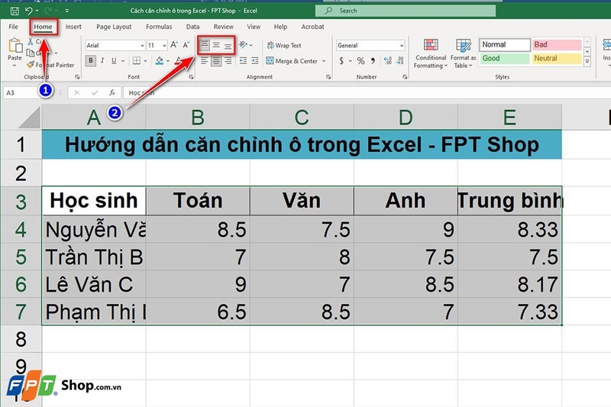Apply Accounting format with dollar icon
Image resolution: width=611 pixels, height=407 pixels.
341,61
